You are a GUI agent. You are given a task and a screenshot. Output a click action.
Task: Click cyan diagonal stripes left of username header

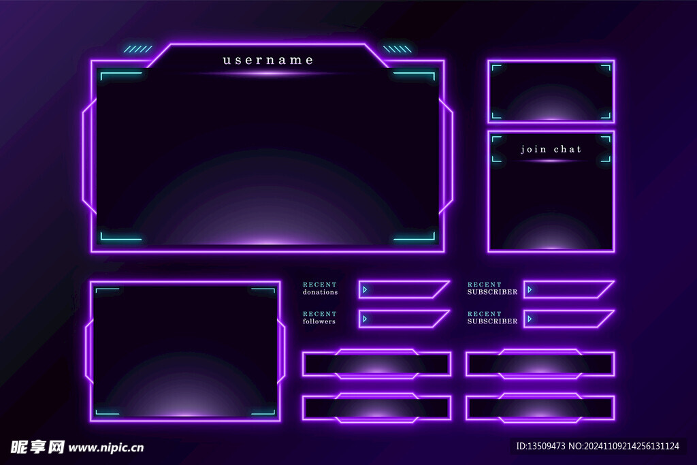[137, 49]
